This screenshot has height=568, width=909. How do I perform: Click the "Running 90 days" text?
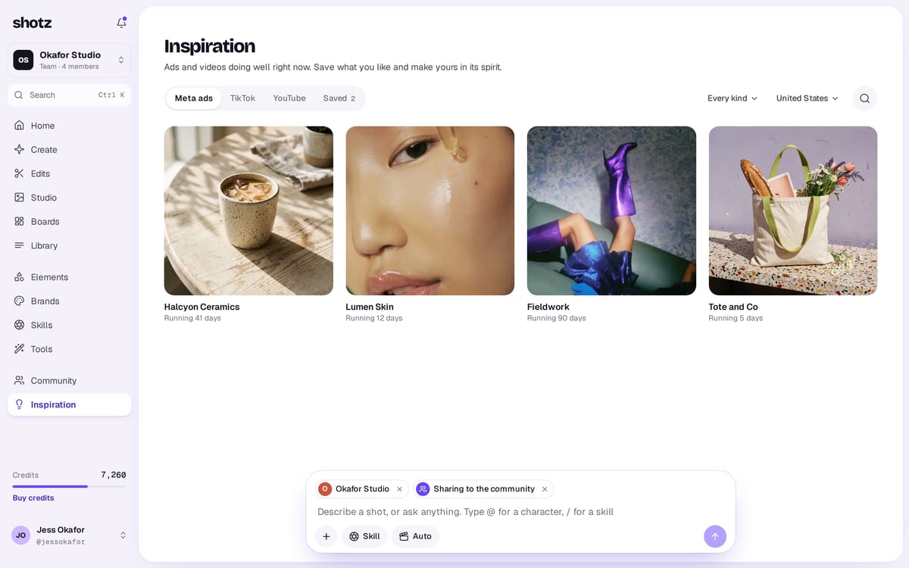point(557,318)
